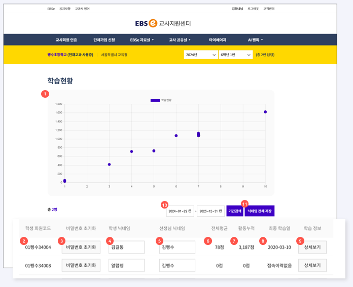353x287 pixels.
Task: Expand the 교사 공유실 menu
Action: pos(180,40)
